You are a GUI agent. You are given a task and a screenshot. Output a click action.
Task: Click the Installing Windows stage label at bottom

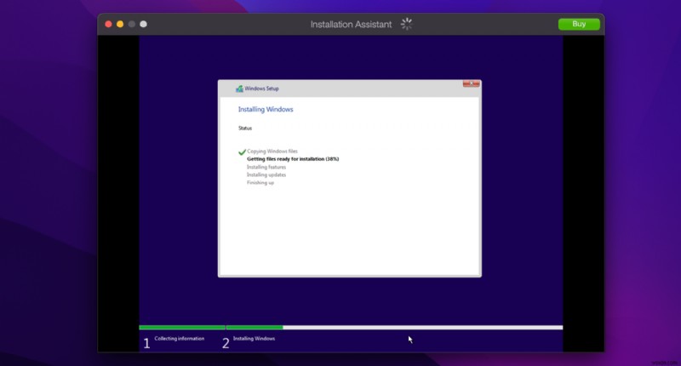254,339
